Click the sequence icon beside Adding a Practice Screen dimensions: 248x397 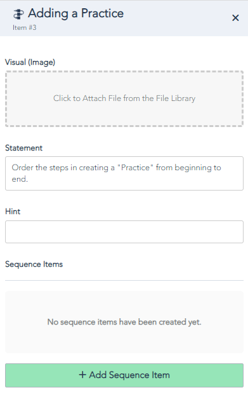(x=18, y=14)
